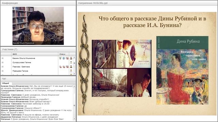The width and height of the screenshot is (218, 122).
Task: Click the blue headset status icon in Базиян's row
Action: point(64,58)
